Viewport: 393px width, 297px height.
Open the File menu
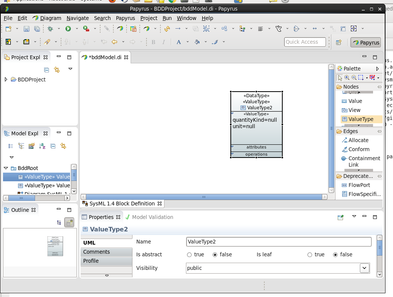tap(8, 18)
